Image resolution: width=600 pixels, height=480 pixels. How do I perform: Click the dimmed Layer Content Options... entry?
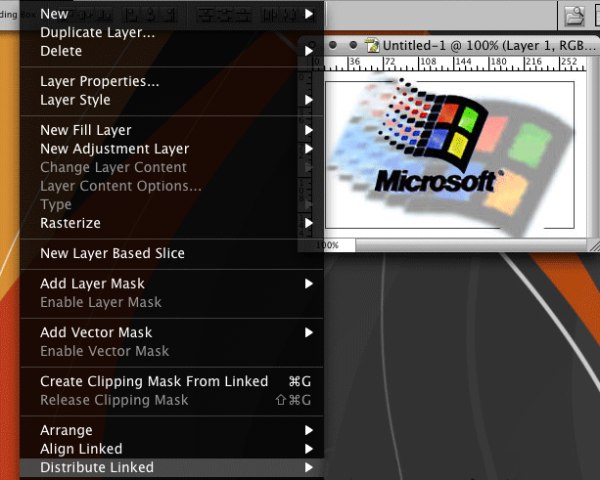(171, 186)
